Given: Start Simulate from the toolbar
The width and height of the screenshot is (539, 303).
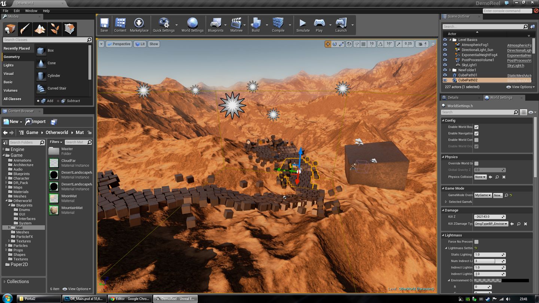Looking at the screenshot, I should (x=303, y=25).
